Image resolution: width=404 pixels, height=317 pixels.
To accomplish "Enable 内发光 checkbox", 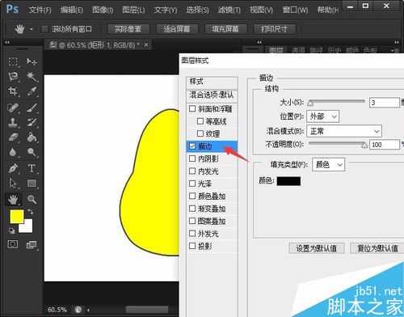I will 192,171.
